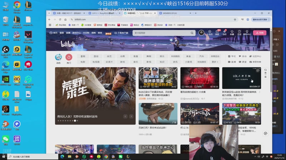
Task: Select the 体育运动 category tag
Action: click(215, 56)
